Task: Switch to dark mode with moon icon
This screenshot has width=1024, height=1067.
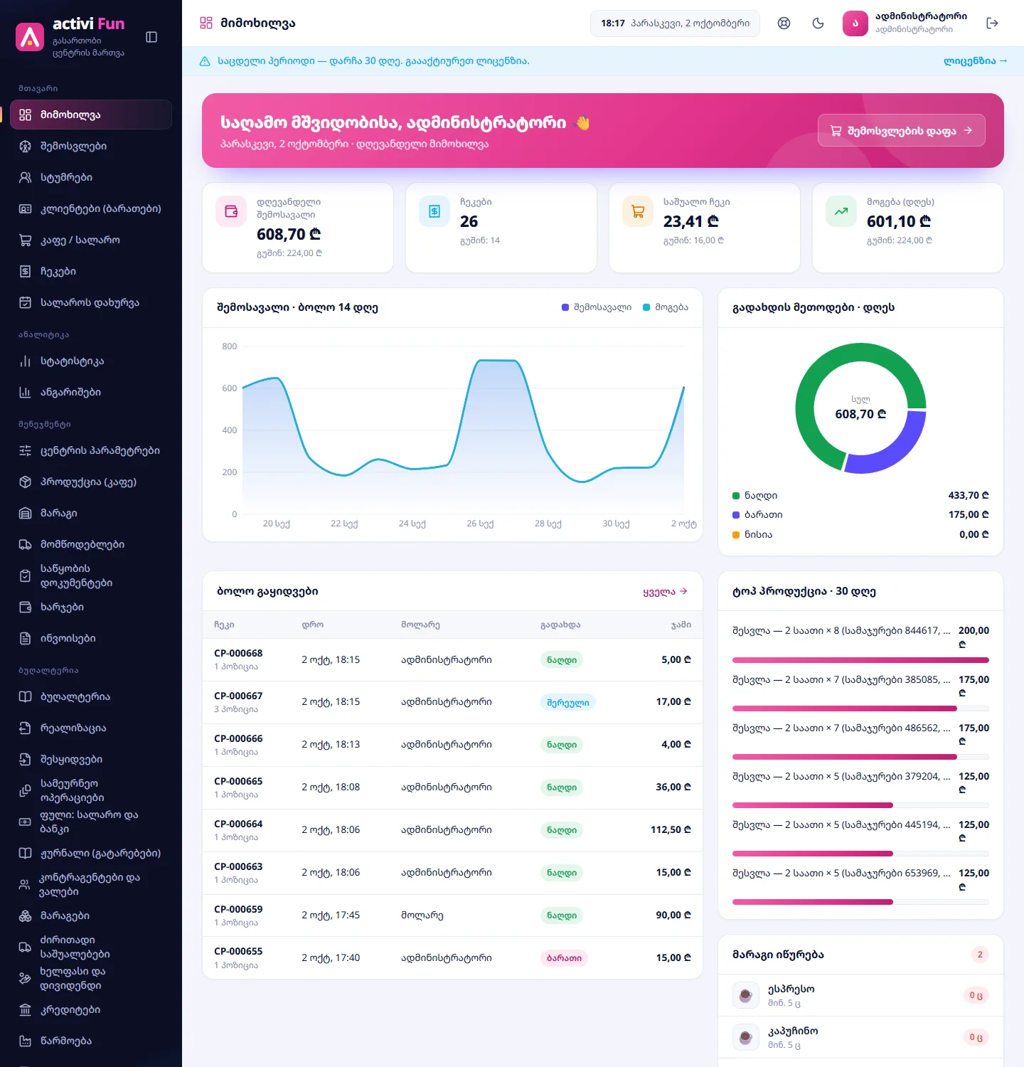Action: [x=818, y=23]
